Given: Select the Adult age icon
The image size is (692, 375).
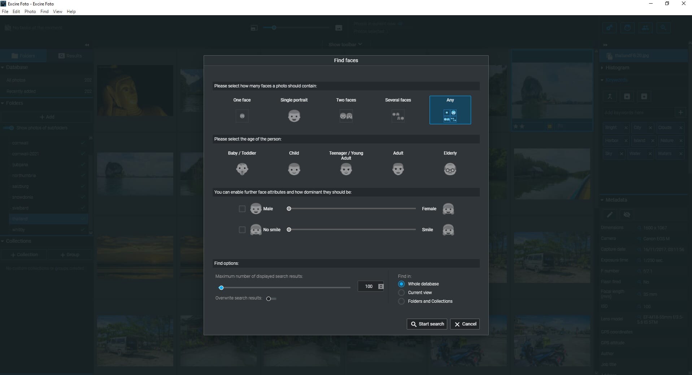Looking at the screenshot, I should 398,169.
